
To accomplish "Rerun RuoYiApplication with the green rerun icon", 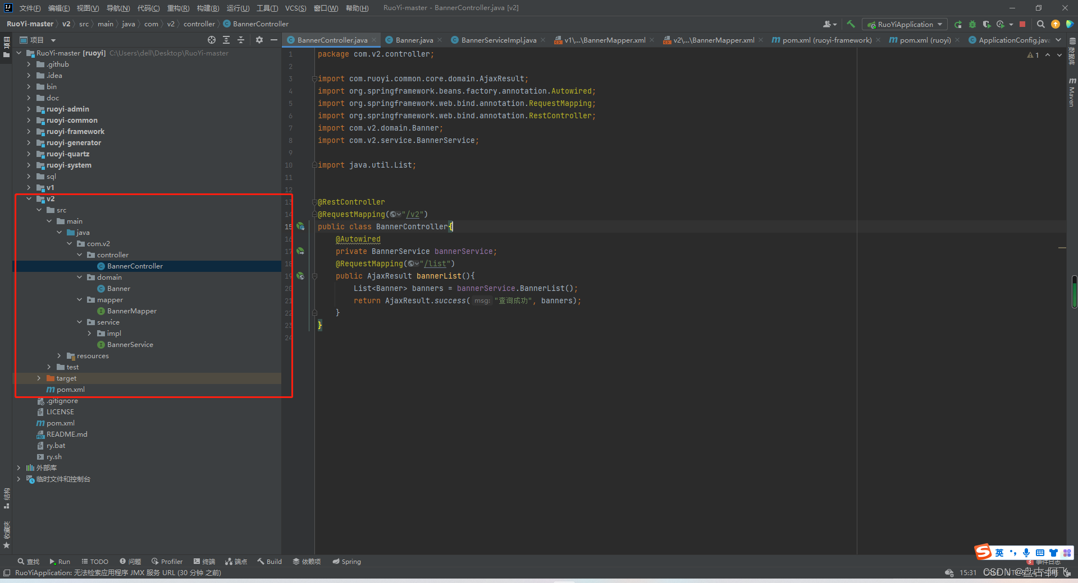I will 958,24.
